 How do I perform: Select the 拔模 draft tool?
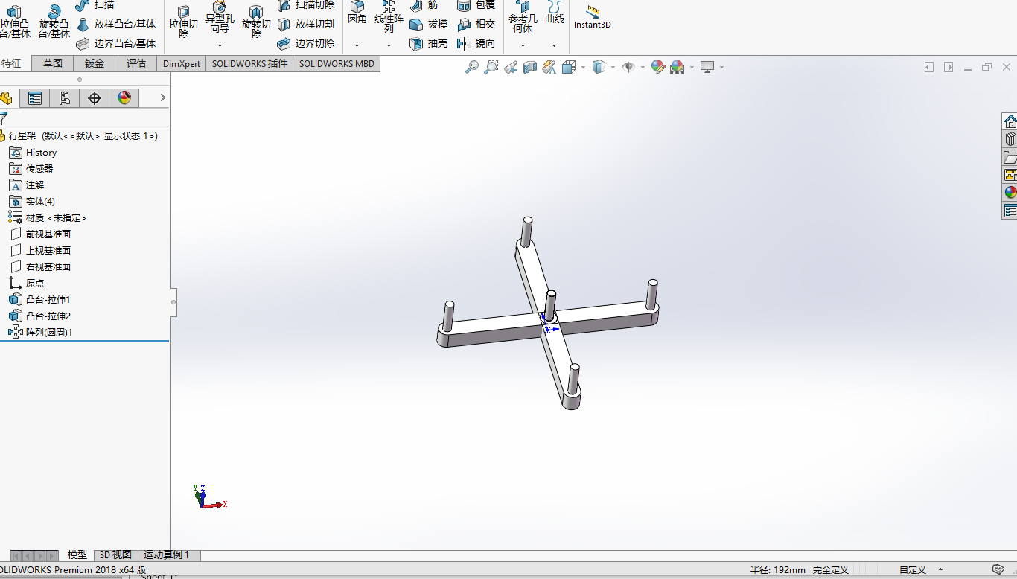429,25
